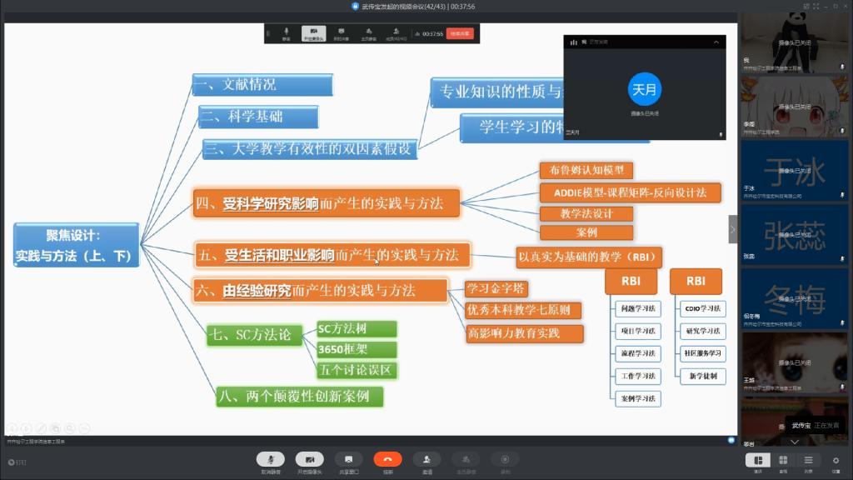853x480 pixels.
Task: Open meeting settings gear icon
Action: (x=835, y=461)
